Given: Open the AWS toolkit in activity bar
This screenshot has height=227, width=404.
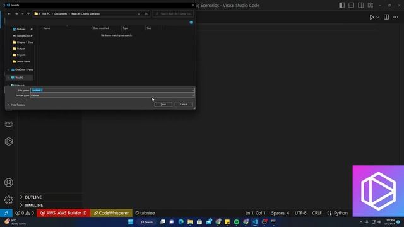Looking at the screenshot, I should tap(8, 124).
